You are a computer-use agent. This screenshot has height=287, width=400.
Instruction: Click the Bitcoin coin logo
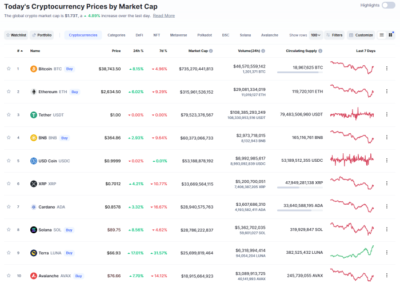coord(34,69)
